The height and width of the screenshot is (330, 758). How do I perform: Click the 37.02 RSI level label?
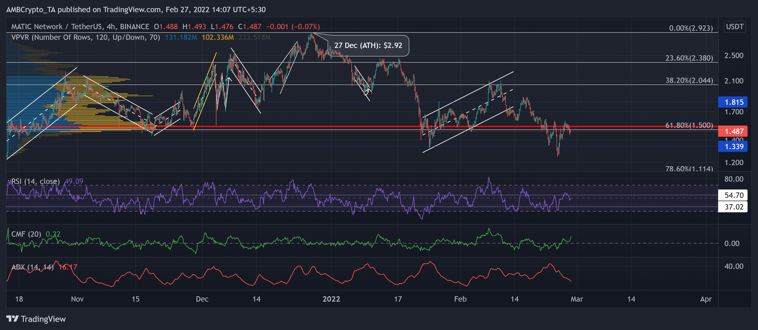(x=732, y=207)
